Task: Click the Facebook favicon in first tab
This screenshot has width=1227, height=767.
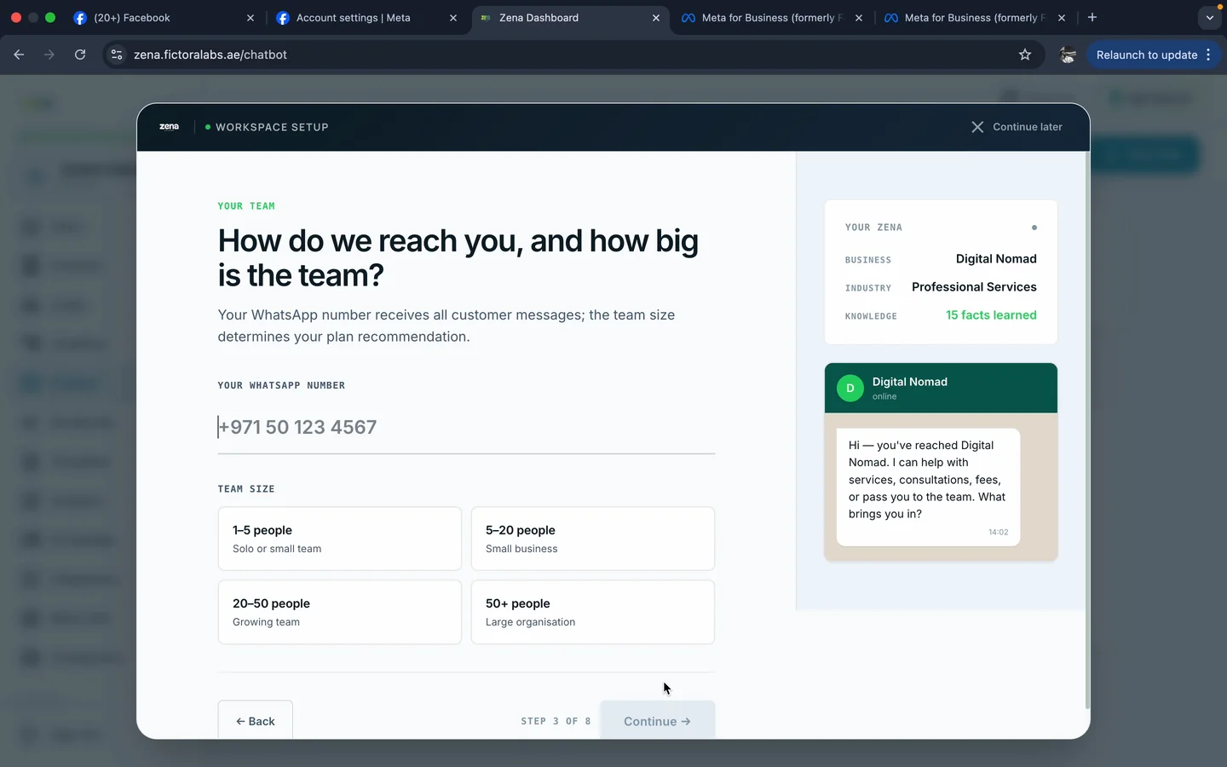Action: [80, 18]
